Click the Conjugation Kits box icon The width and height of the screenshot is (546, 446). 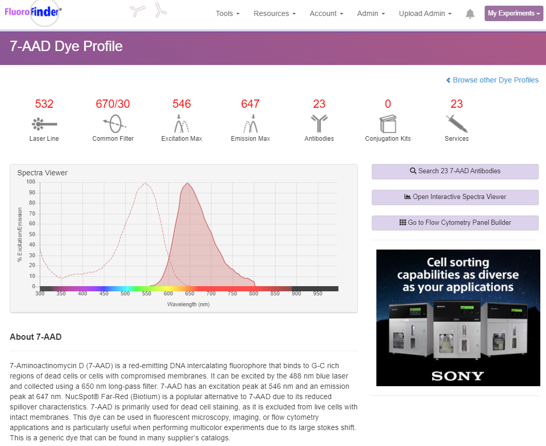(388, 124)
